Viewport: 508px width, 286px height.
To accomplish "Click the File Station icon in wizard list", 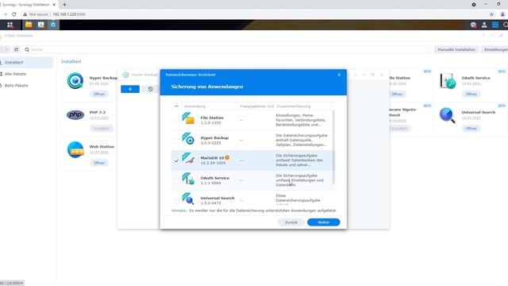I will point(188,118).
